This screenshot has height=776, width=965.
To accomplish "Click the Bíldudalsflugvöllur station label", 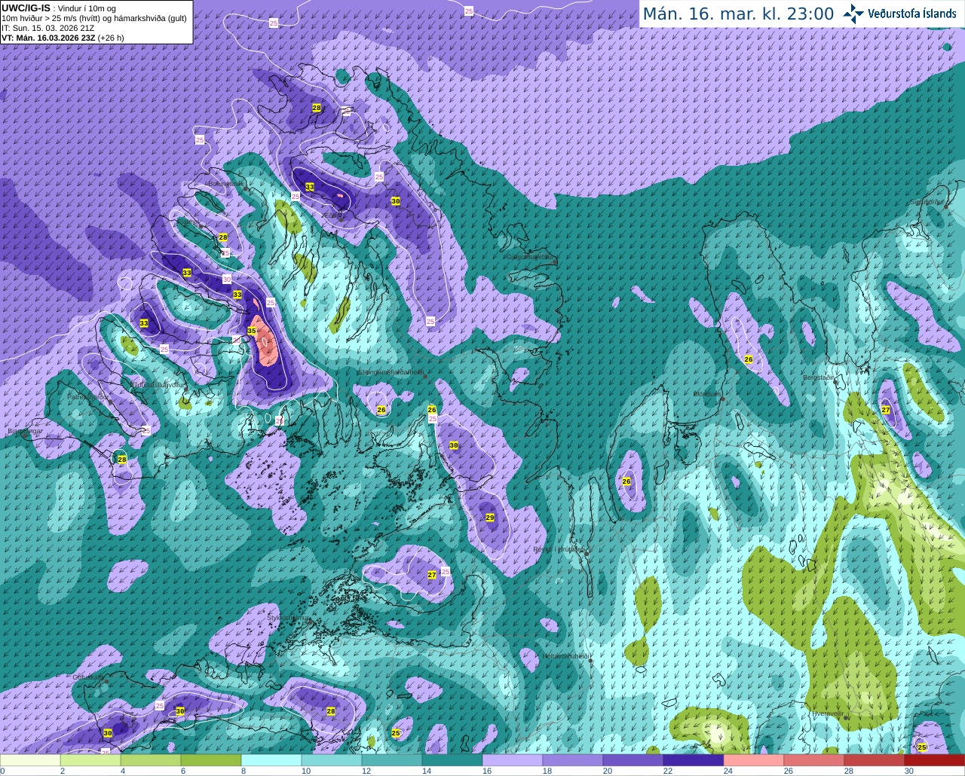I will click(156, 384).
